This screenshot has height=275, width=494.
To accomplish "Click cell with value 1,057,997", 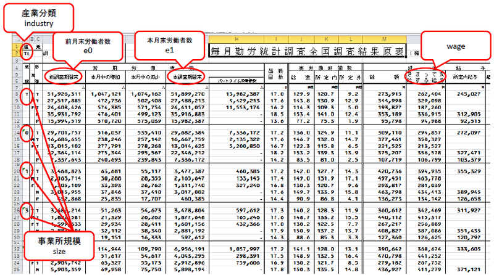I will click(x=244, y=249).
